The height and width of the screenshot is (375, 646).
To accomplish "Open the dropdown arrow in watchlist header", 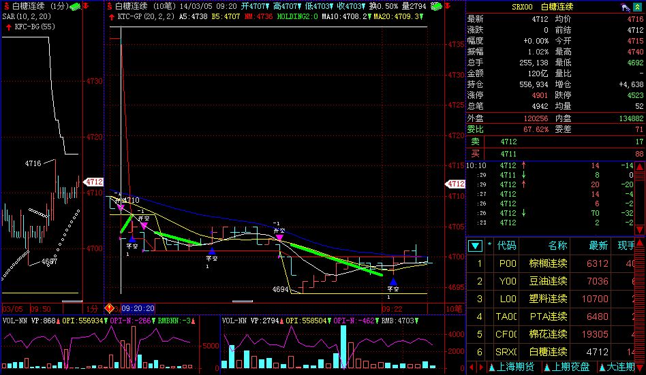I will (476, 245).
